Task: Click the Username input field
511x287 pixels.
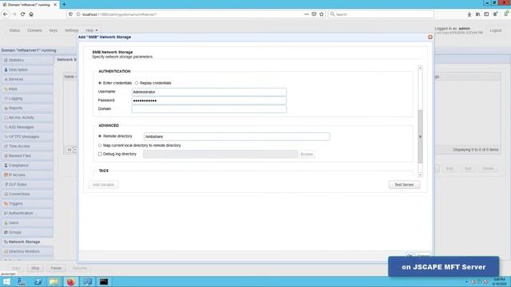Action: tap(209, 92)
